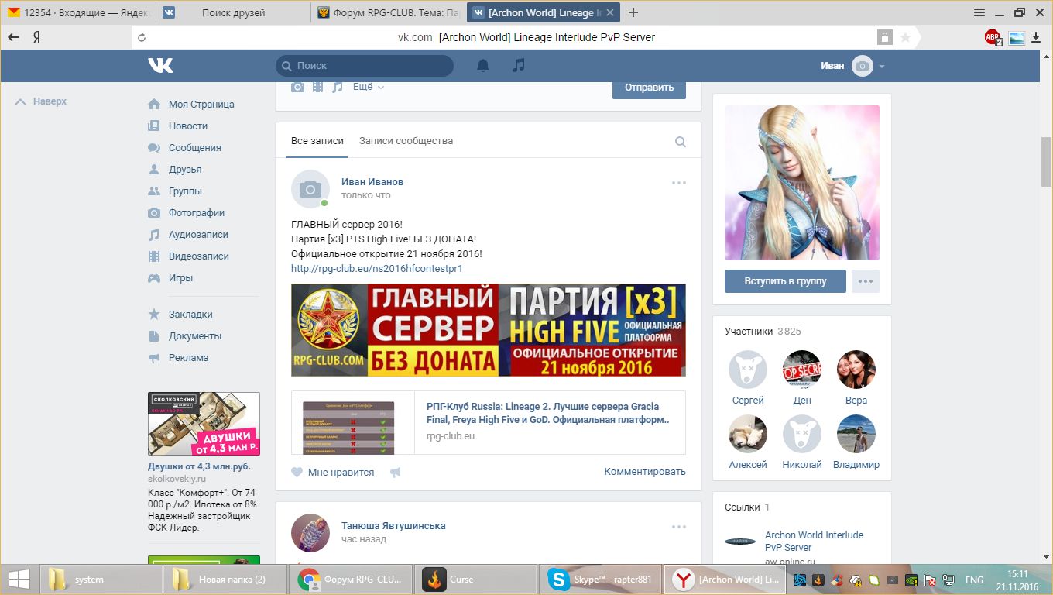Viewport: 1053px width, 595px height.
Task: Open "Игры" in the sidebar
Action: click(x=181, y=278)
